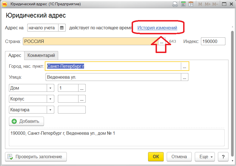236x166 pixels.
Task: Click the get link icon in title bar
Action: pos(175,4)
